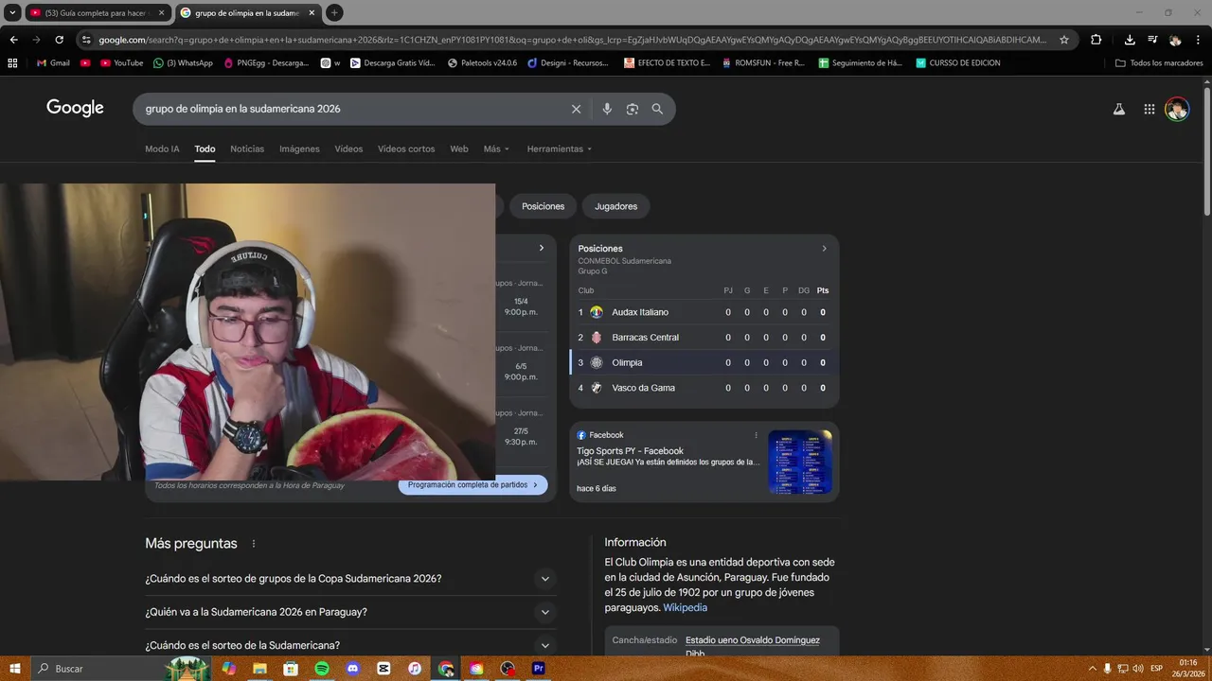Expand the matches card chevron arrow

542,248
